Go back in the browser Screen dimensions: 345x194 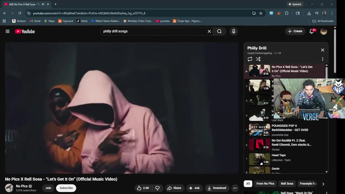5,13
